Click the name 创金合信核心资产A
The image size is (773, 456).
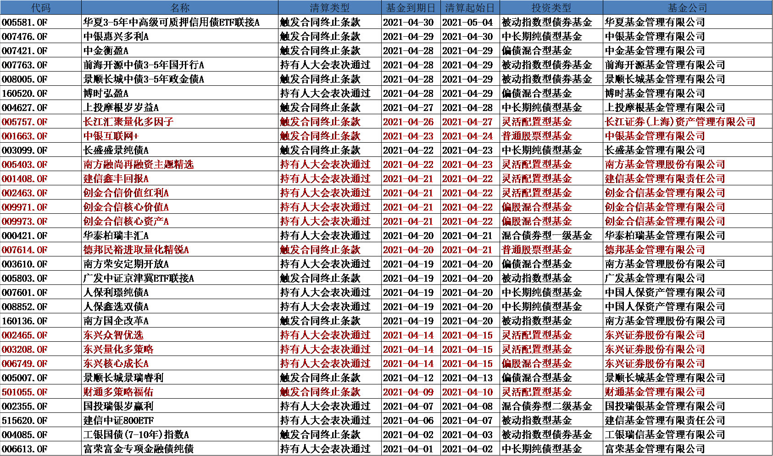(126, 222)
